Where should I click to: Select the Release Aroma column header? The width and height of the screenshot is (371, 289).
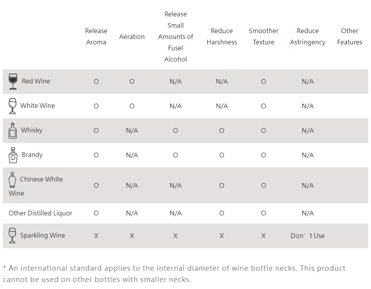pyautogui.click(x=96, y=37)
